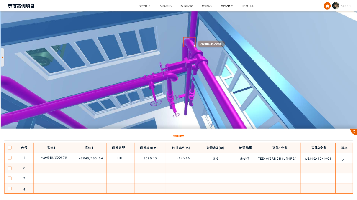This screenshot has width=357, height=200.
Task: Check the checkbox for row 2
Action: pyautogui.click(x=10, y=168)
